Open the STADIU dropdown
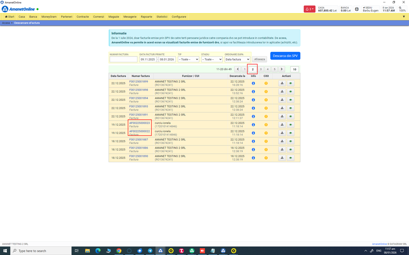 (x=212, y=59)
